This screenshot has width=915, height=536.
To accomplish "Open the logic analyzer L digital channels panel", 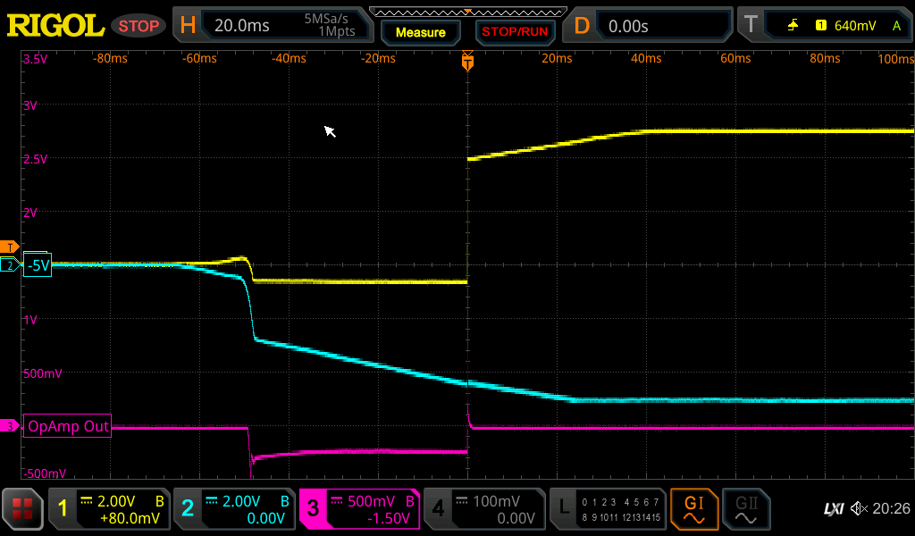I will tap(608, 509).
